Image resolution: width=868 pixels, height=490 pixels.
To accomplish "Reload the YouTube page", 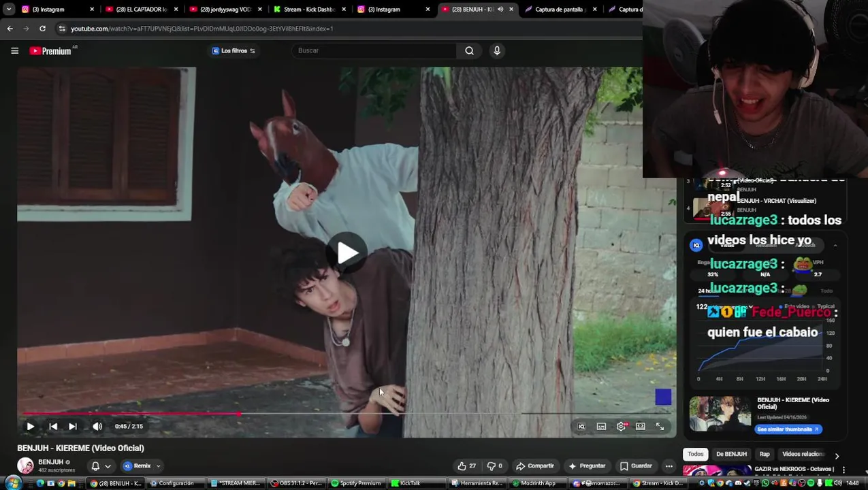I will [42, 29].
